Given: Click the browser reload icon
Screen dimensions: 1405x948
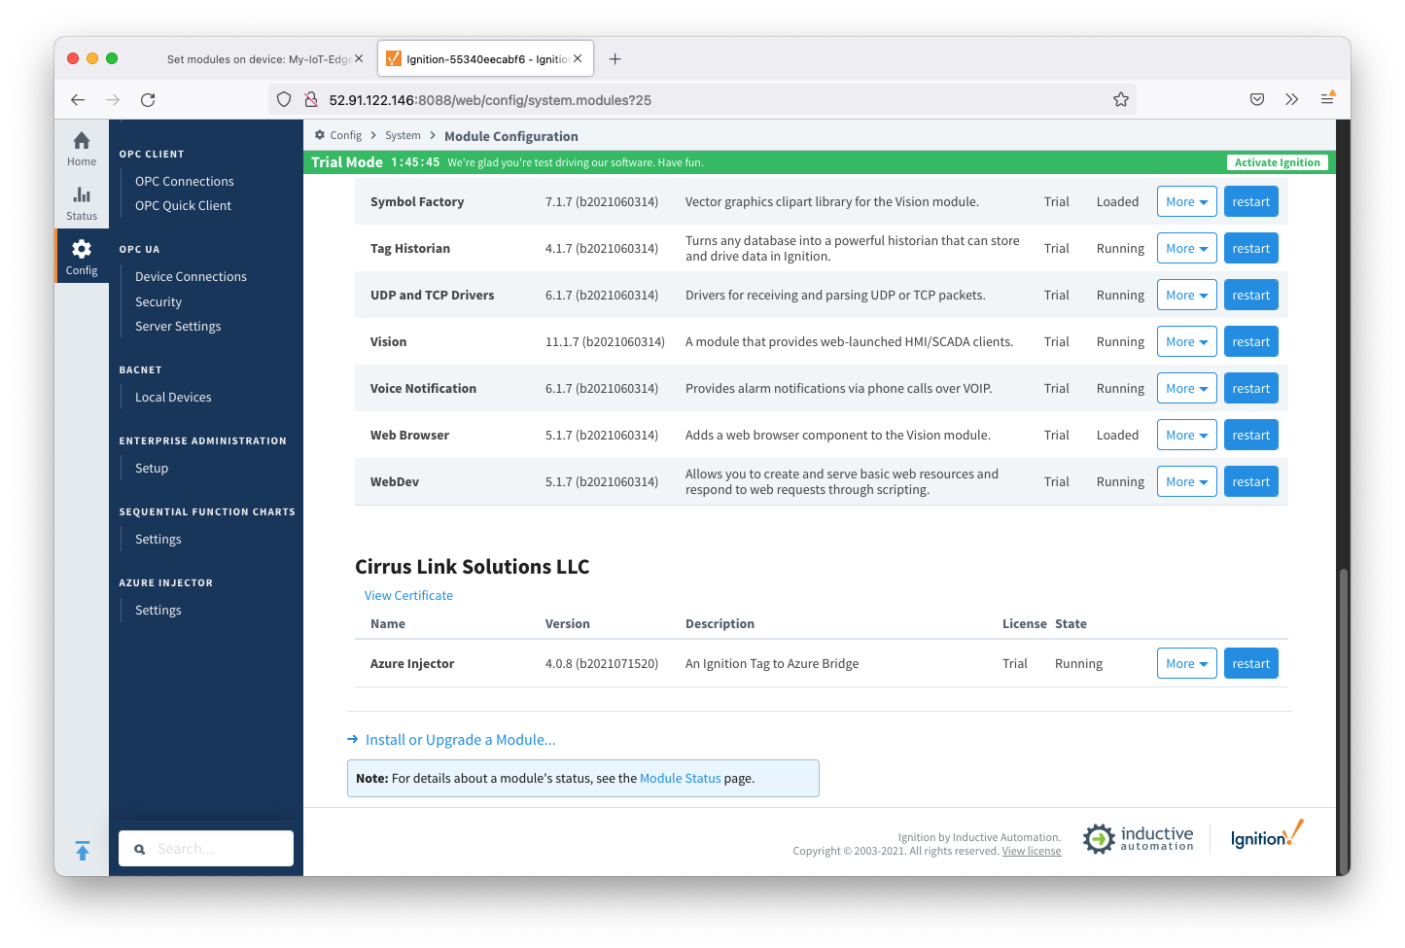Looking at the screenshot, I should [148, 99].
